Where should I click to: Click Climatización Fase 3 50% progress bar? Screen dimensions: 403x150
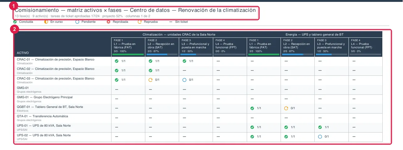click(x=196, y=54)
